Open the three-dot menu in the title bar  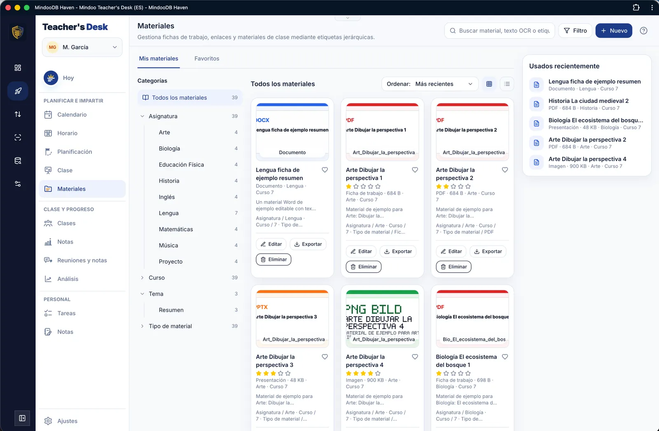(x=652, y=7)
